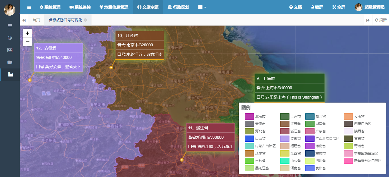
Task: Click the 内蒙古自治区 legend label
Action: (265, 146)
